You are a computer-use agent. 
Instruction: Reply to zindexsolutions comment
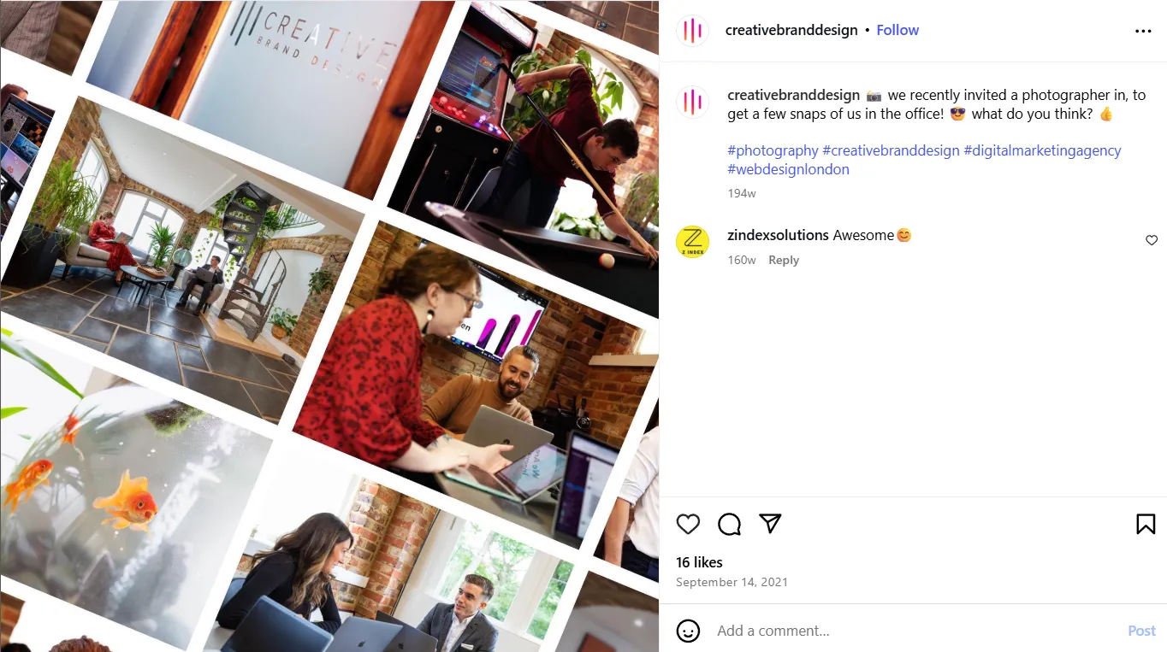(x=784, y=261)
